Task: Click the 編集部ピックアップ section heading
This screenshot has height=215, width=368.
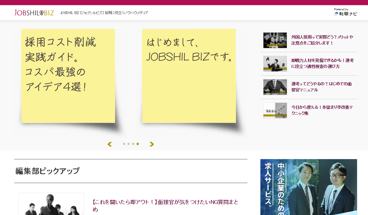Action: pyautogui.click(x=47, y=171)
